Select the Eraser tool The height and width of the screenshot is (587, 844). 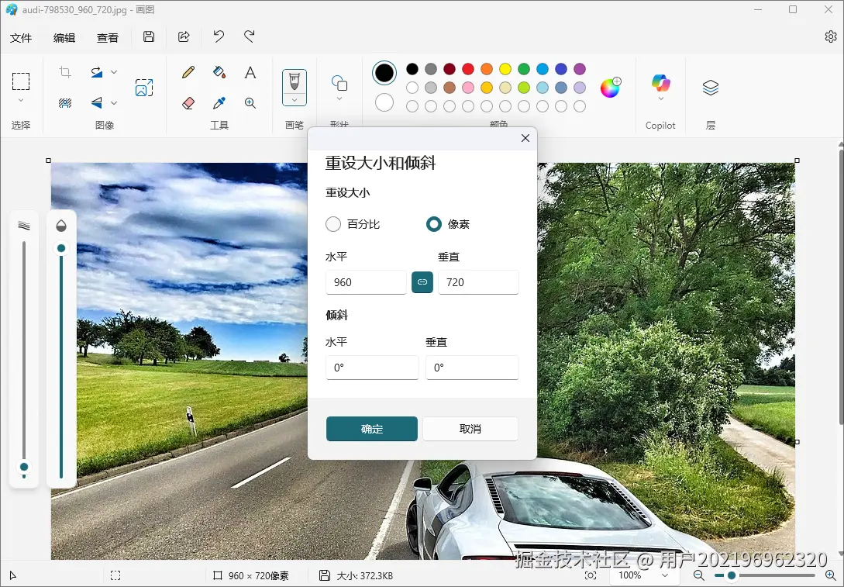[188, 103]
